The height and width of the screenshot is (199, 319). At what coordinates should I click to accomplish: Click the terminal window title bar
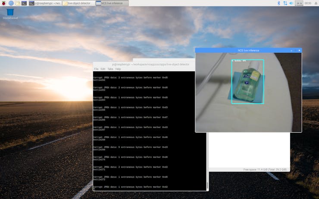coord(144,64)
